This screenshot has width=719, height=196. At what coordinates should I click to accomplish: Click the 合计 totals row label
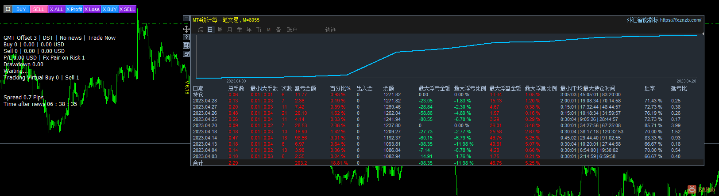tap(198, 163)
